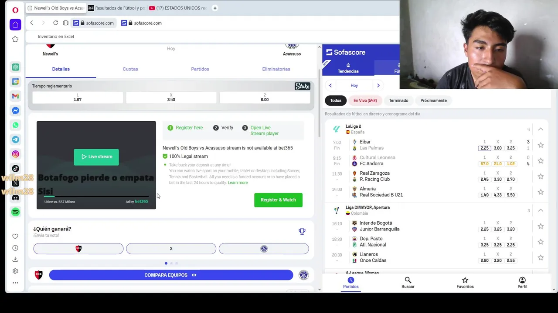Switch to the Cuotas tab

coord(130,69)
